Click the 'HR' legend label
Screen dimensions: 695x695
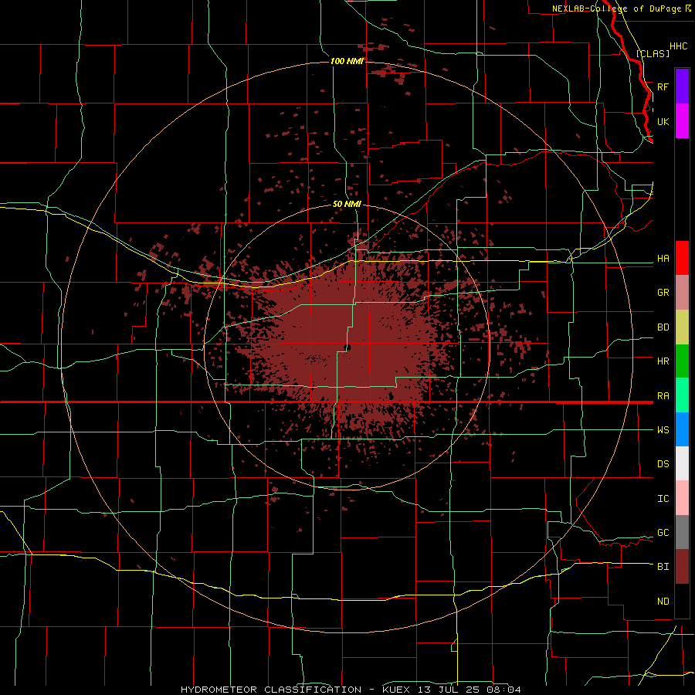point(663,361)
